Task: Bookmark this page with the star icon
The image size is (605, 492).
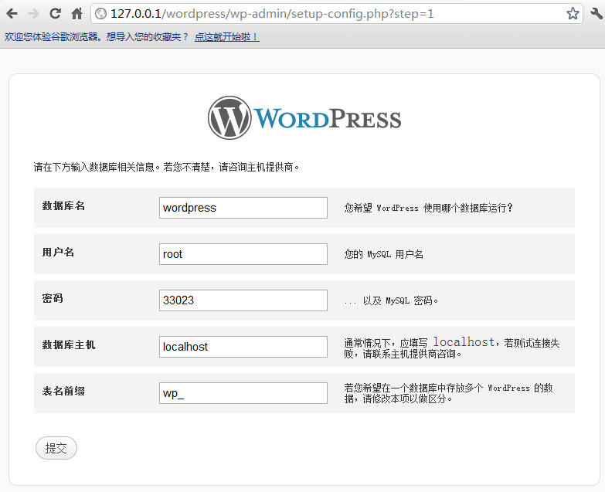Action: pyautogui.click(x=573, y=13)
